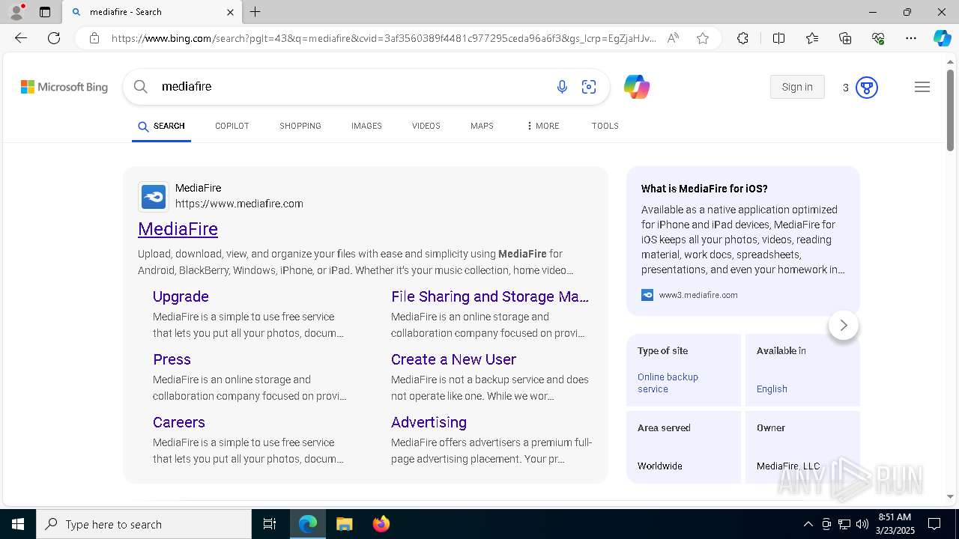
Task: Click What is MediaFire for iOS heading
Action: coord(704,189)
